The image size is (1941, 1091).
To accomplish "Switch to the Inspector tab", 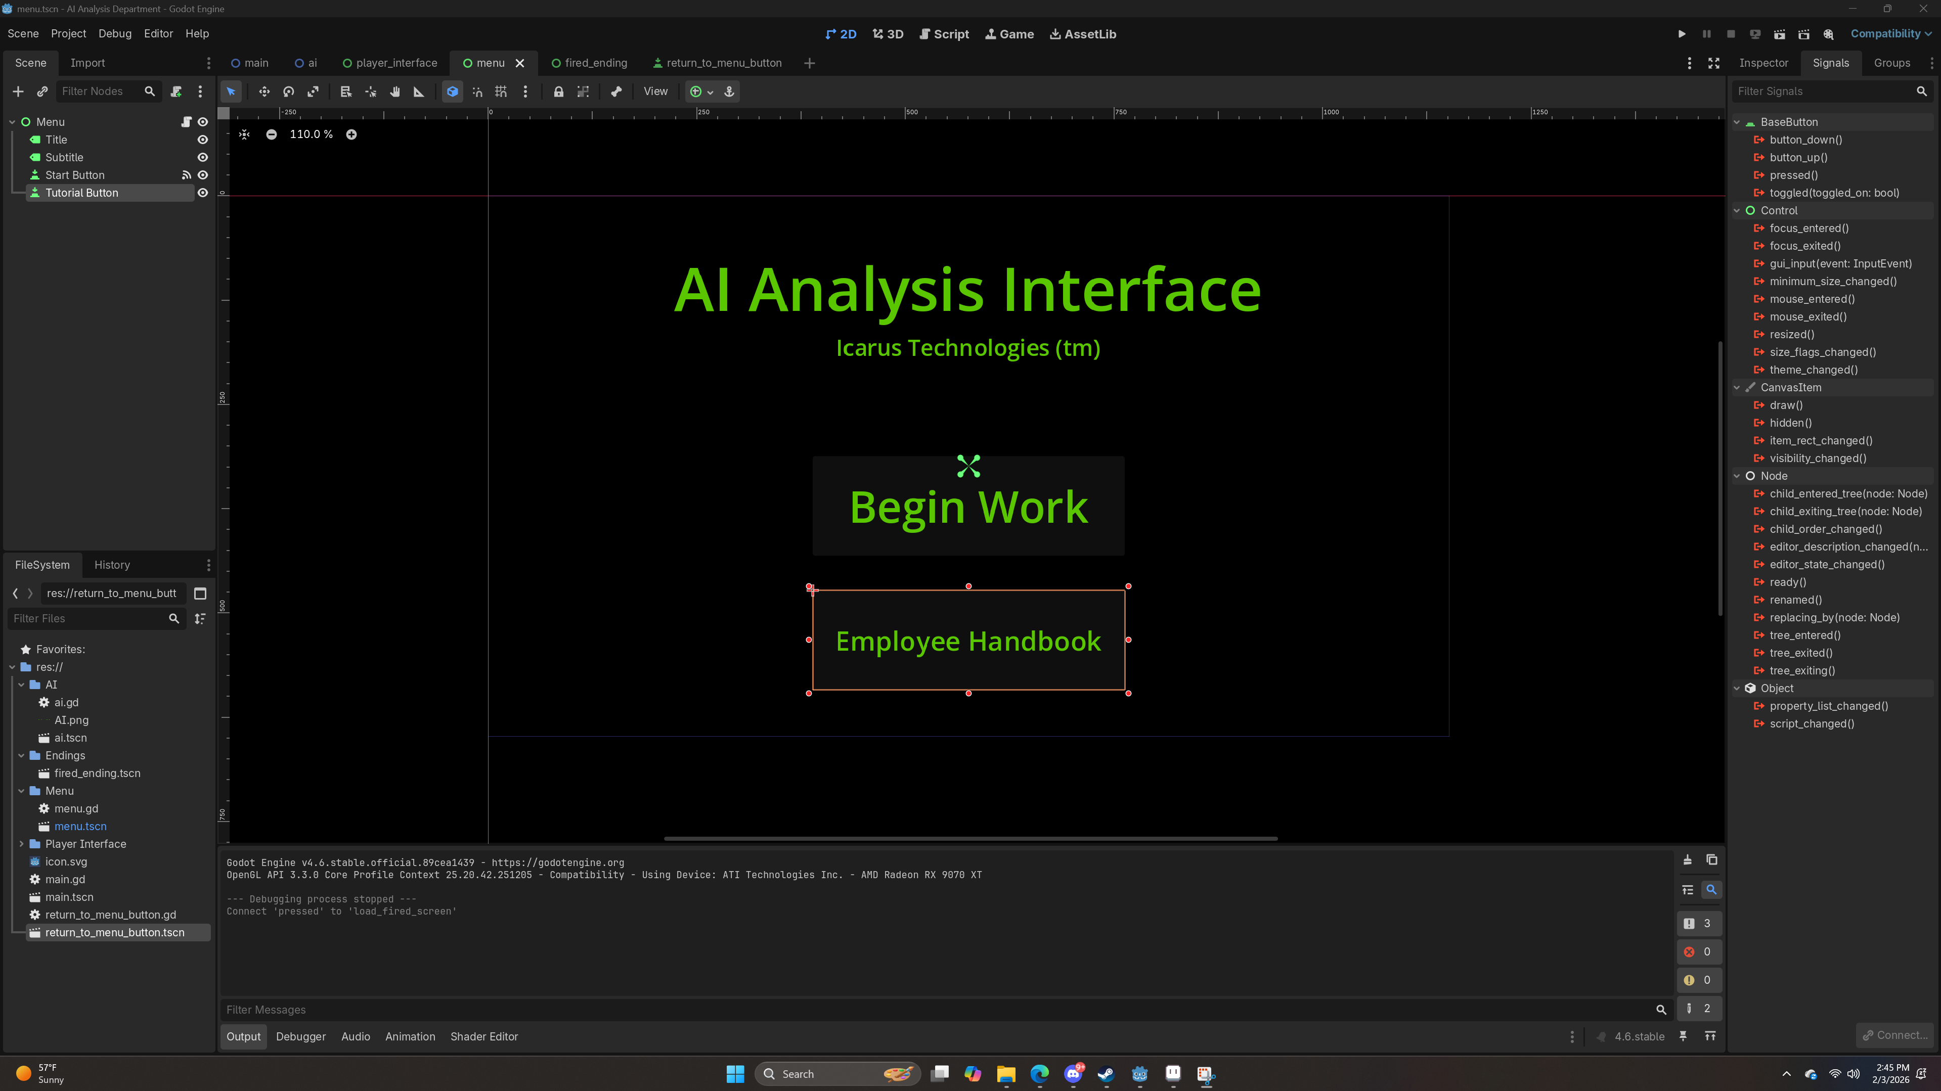I will (x=1763, y=63).
